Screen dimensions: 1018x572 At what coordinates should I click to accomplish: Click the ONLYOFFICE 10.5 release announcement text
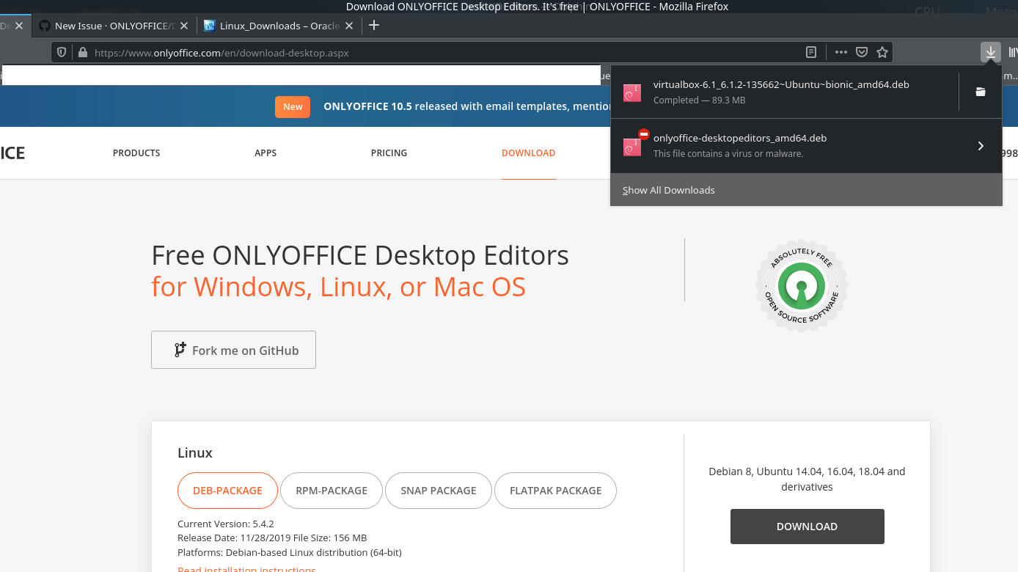pyautogui.click(x=466, y=106)
